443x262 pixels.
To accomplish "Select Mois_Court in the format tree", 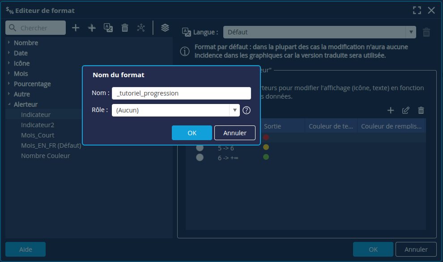I will tap(38, 135).
